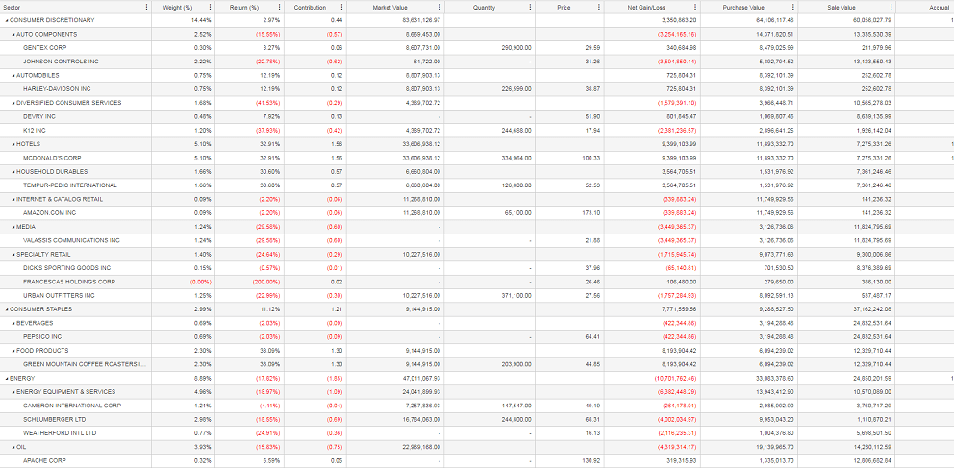Select the TEMPUR-PEDIC INTERNATIONAL row
954x468 pixels.
click(x=477, y=185)
